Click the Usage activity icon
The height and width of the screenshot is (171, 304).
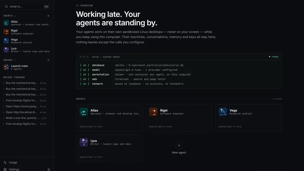coord(5,162)
